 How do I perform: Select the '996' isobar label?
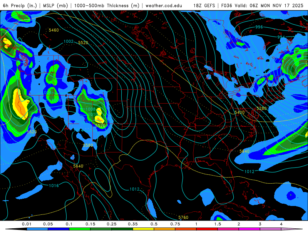[x=259, y=27]
